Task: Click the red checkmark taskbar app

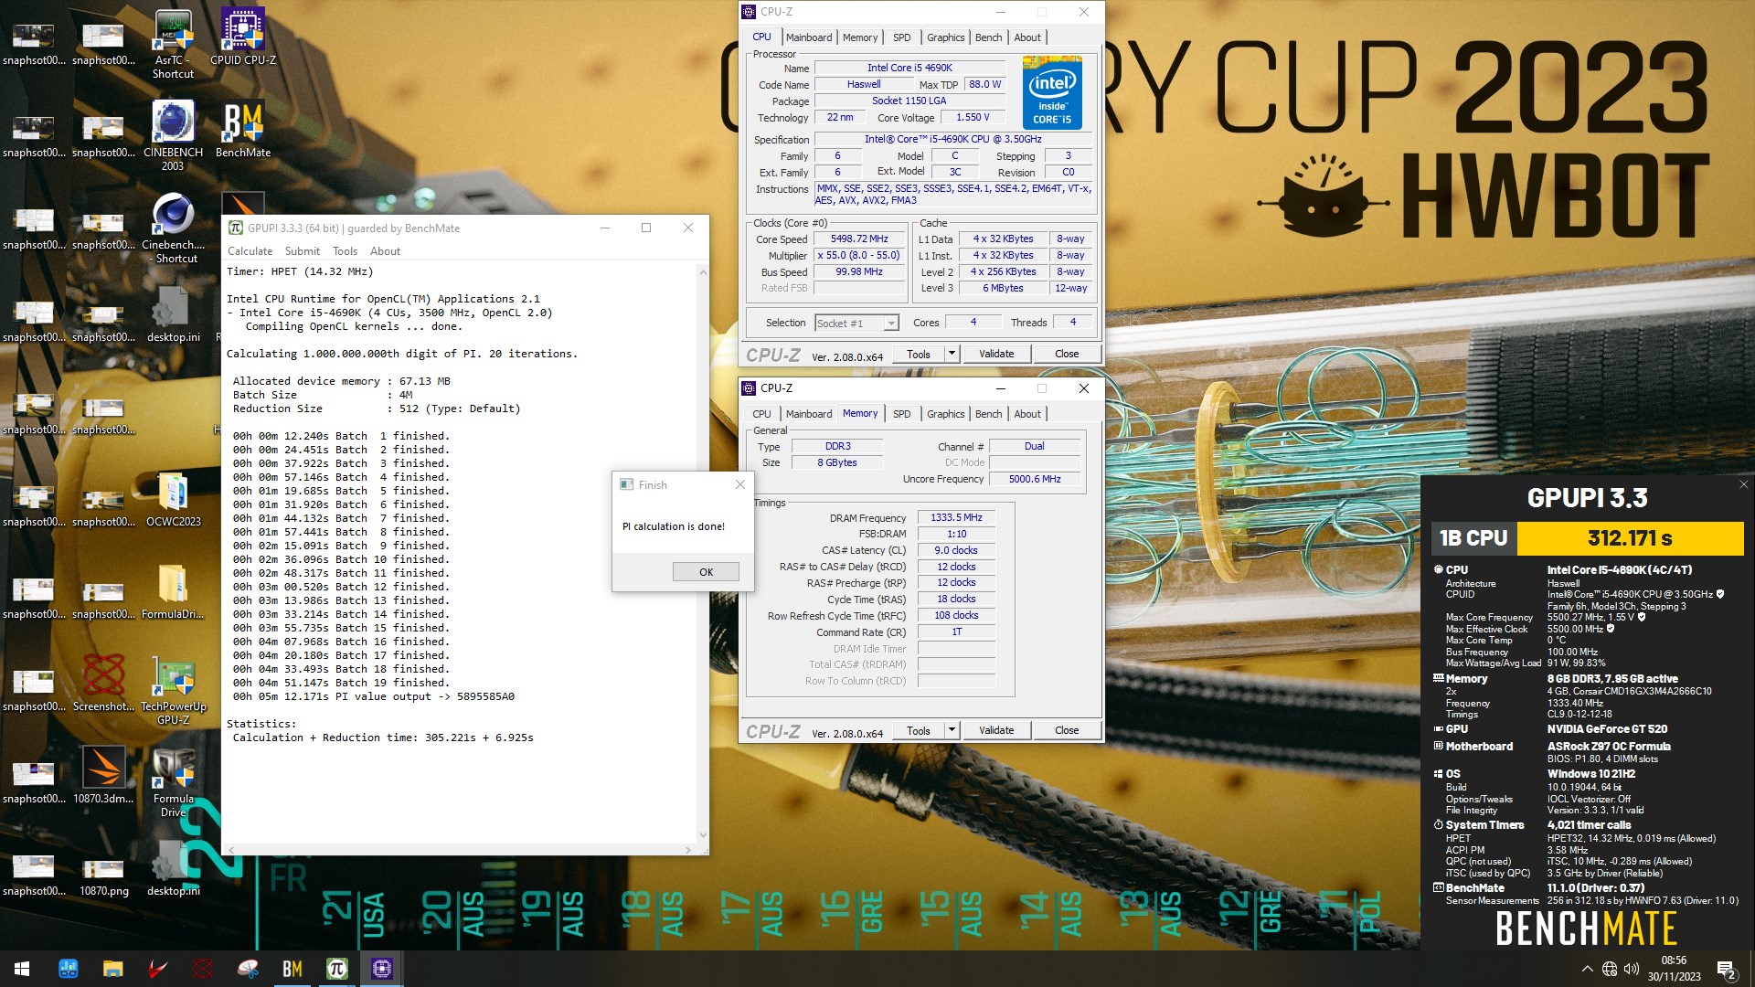Action: 157,969
